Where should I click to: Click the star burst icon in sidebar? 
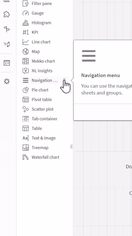[x=7, y=81]
